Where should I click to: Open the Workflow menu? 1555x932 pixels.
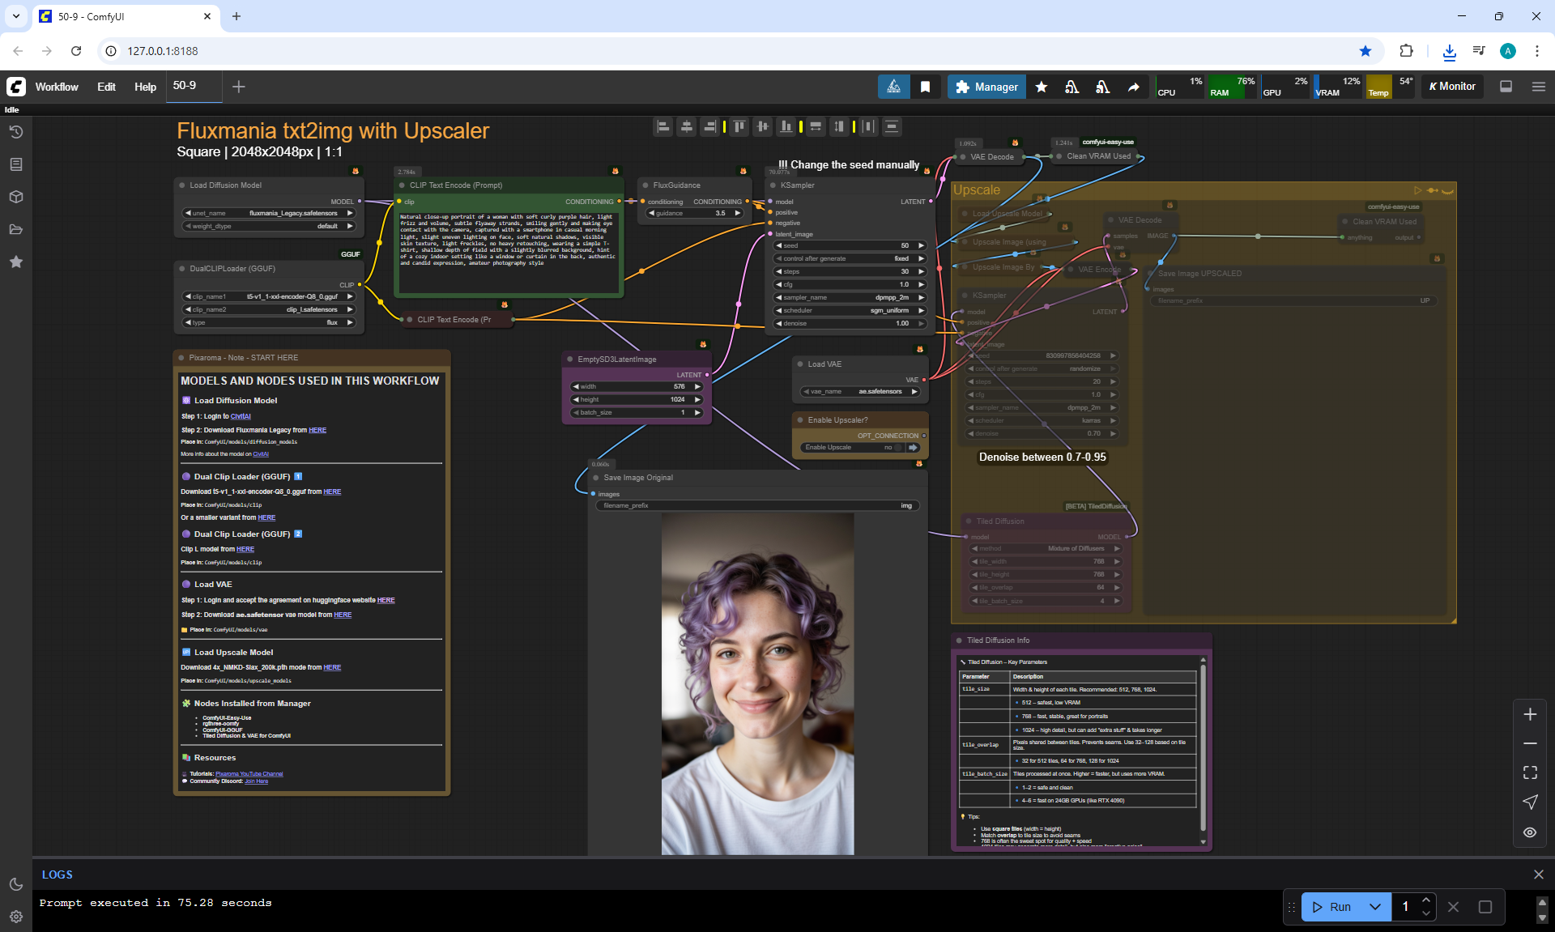tap(57, 87)
